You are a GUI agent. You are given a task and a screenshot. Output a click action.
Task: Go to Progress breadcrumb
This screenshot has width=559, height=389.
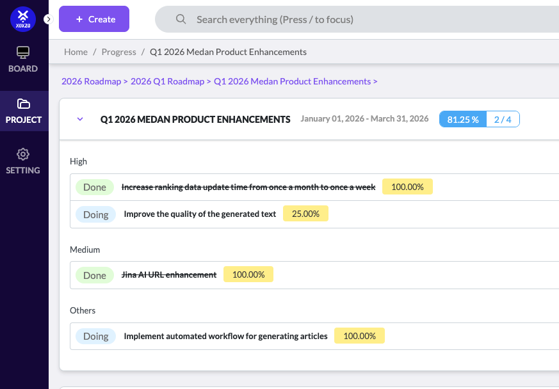(118, 52)
